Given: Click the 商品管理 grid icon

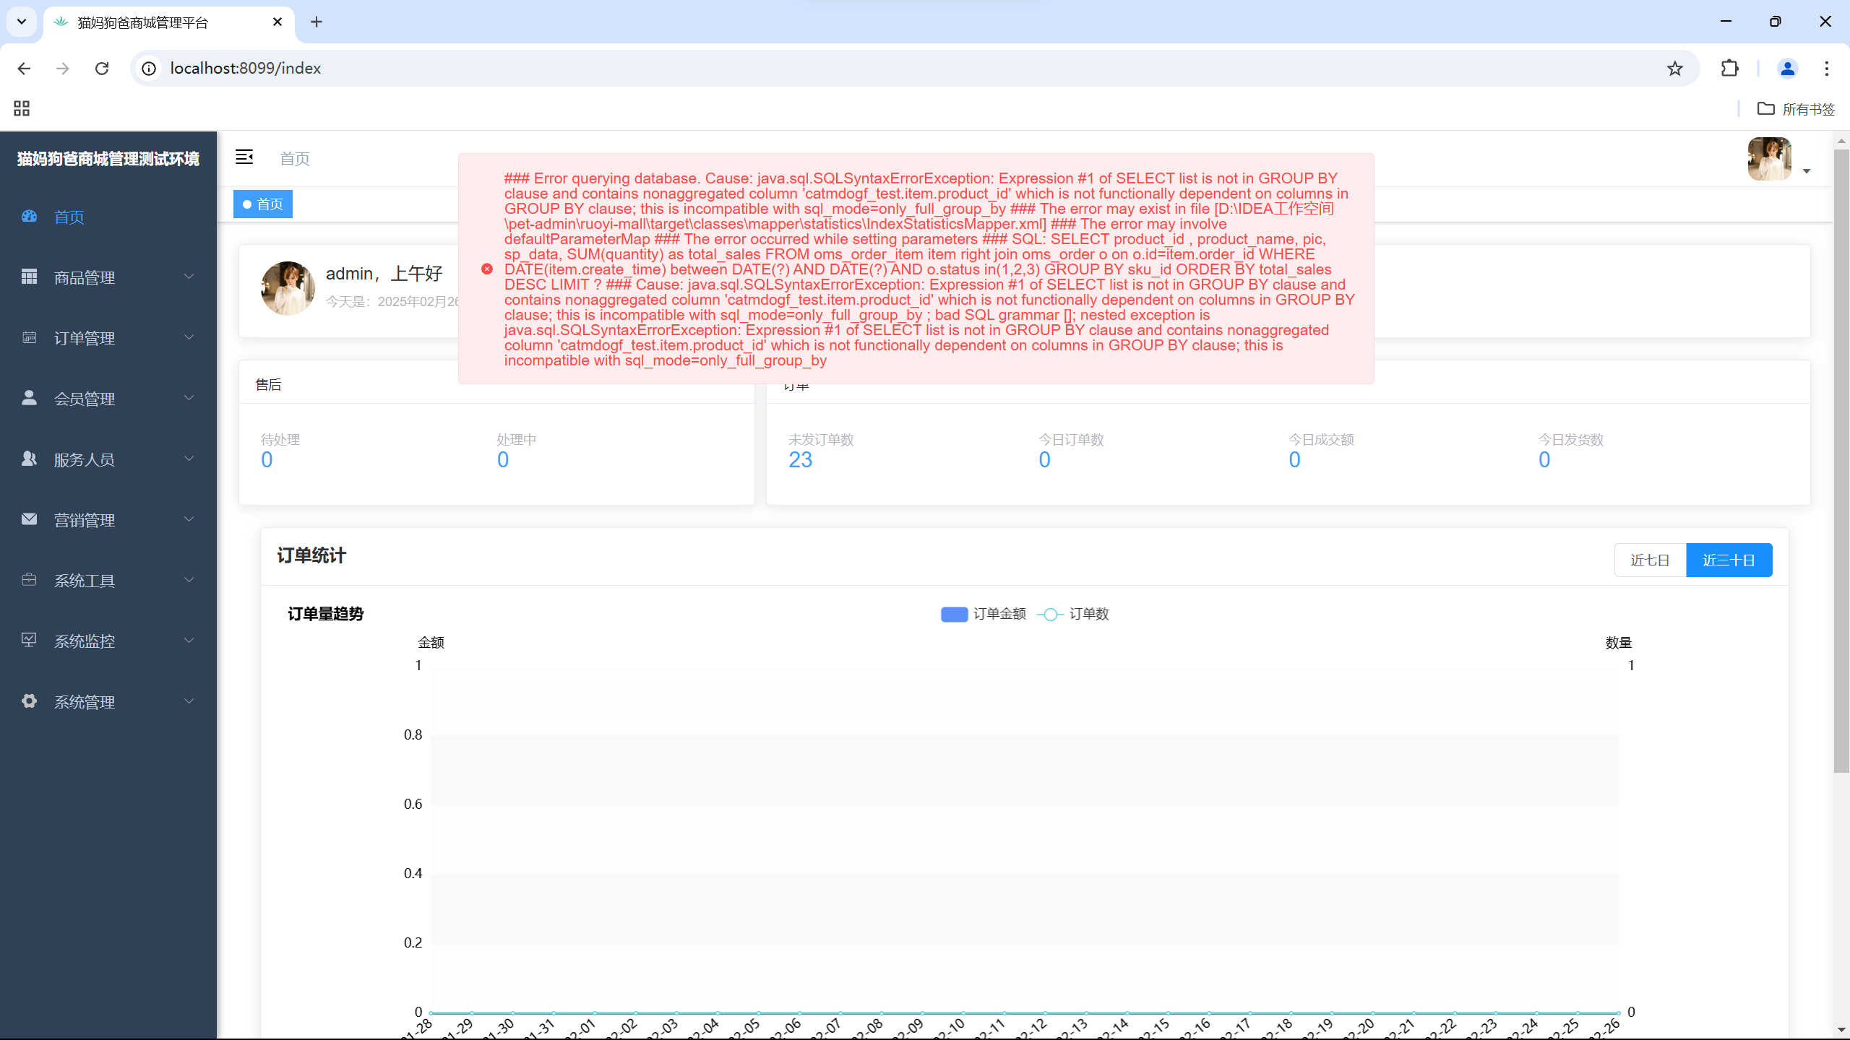Looking at the screenshot, I should [x=29, y=277].
